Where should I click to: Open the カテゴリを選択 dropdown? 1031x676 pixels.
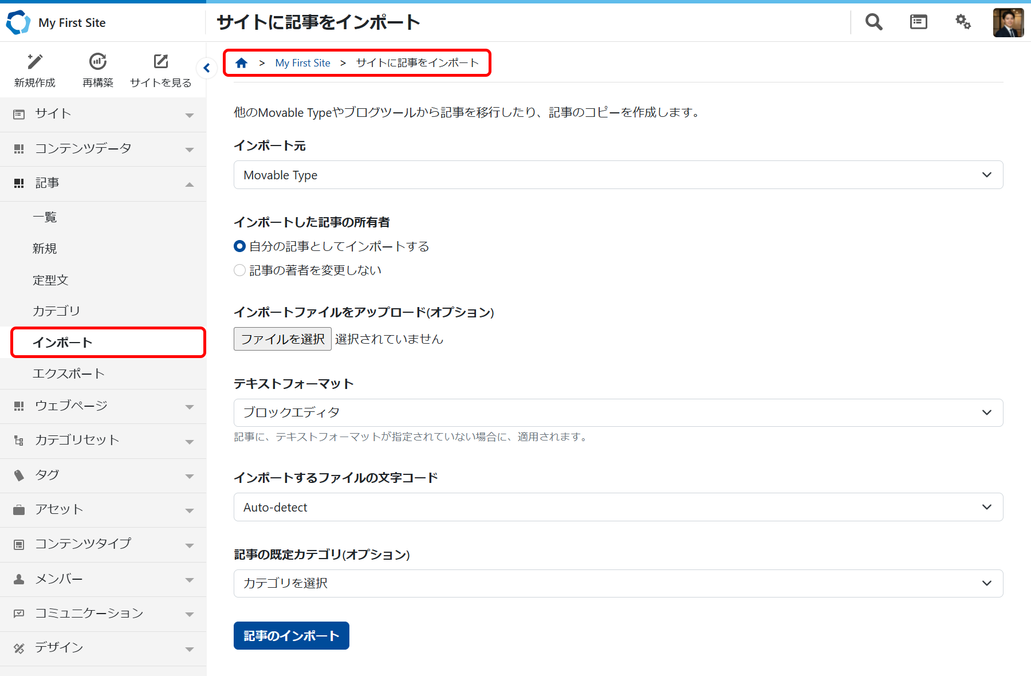[618, 583]
